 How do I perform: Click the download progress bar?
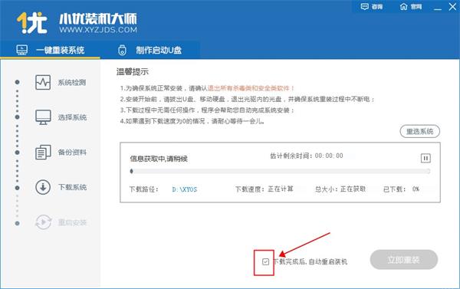[280, 171]
